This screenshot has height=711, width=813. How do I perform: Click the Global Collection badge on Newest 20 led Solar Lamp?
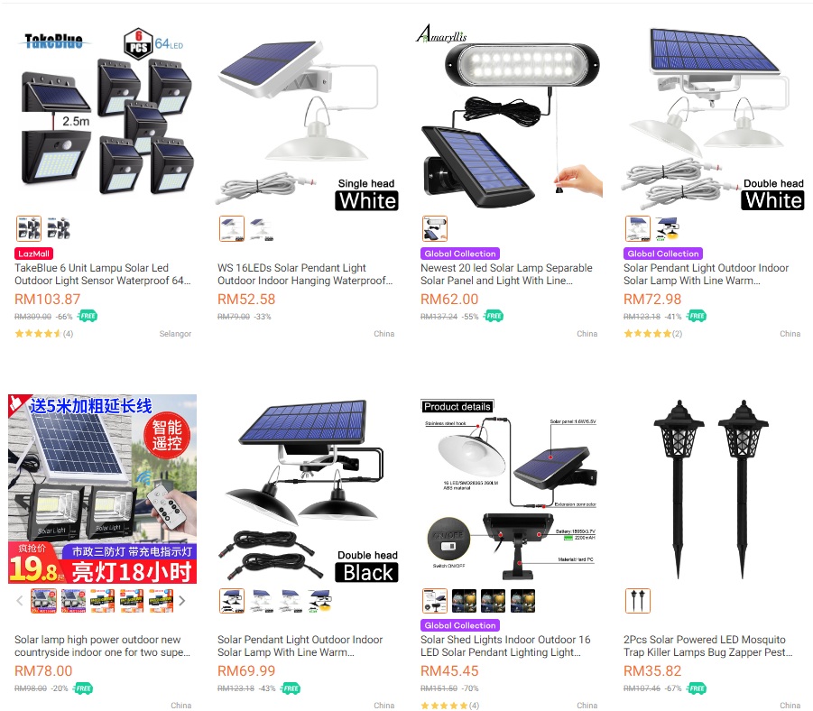click(460, 254)
